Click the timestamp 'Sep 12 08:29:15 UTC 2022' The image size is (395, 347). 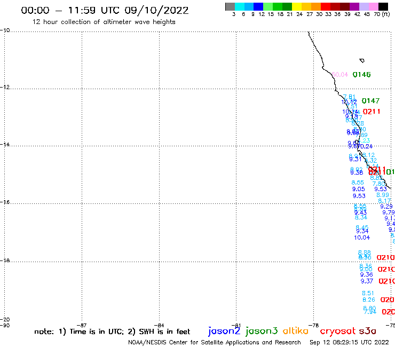pos(349,342)
